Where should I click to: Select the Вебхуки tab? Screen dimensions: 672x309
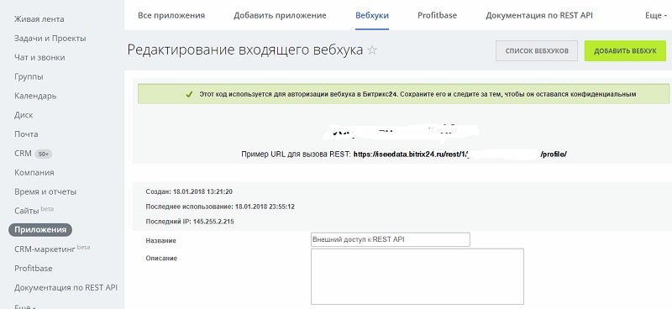tap(372, 15)
